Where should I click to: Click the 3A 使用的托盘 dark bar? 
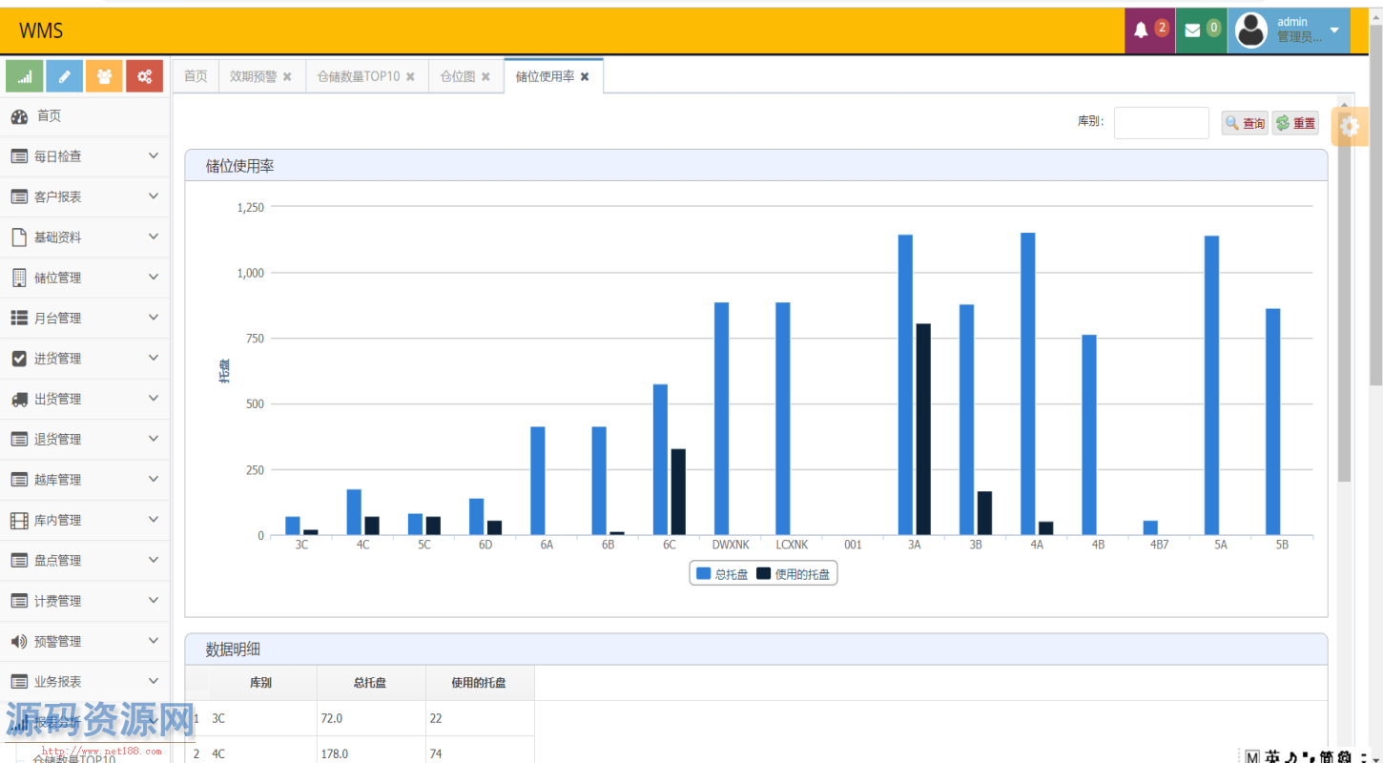coord(923,429)
